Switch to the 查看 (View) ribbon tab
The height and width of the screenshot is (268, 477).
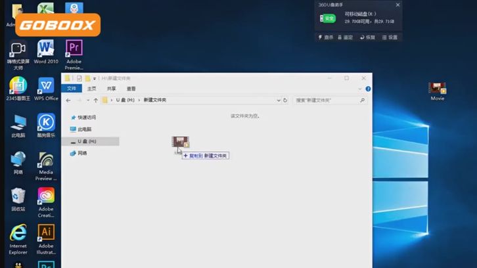(x=131, y=89)
